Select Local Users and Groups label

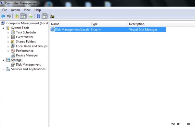[32, 46]
